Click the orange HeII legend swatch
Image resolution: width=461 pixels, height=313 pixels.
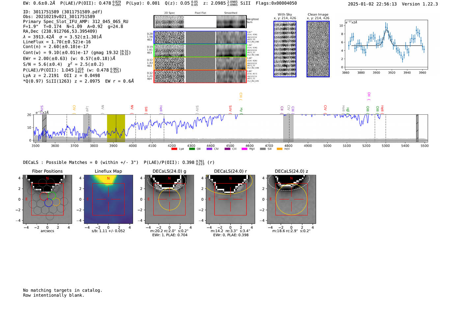tap(280, 149)
